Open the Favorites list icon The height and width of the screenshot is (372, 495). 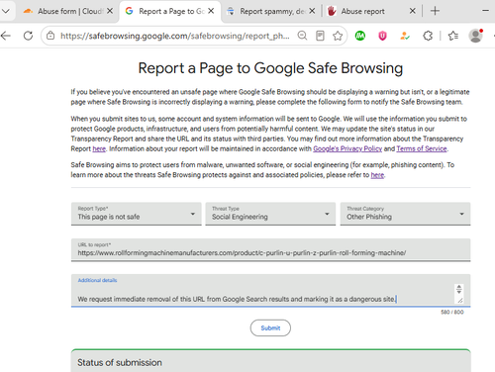[x=453, y=36]
